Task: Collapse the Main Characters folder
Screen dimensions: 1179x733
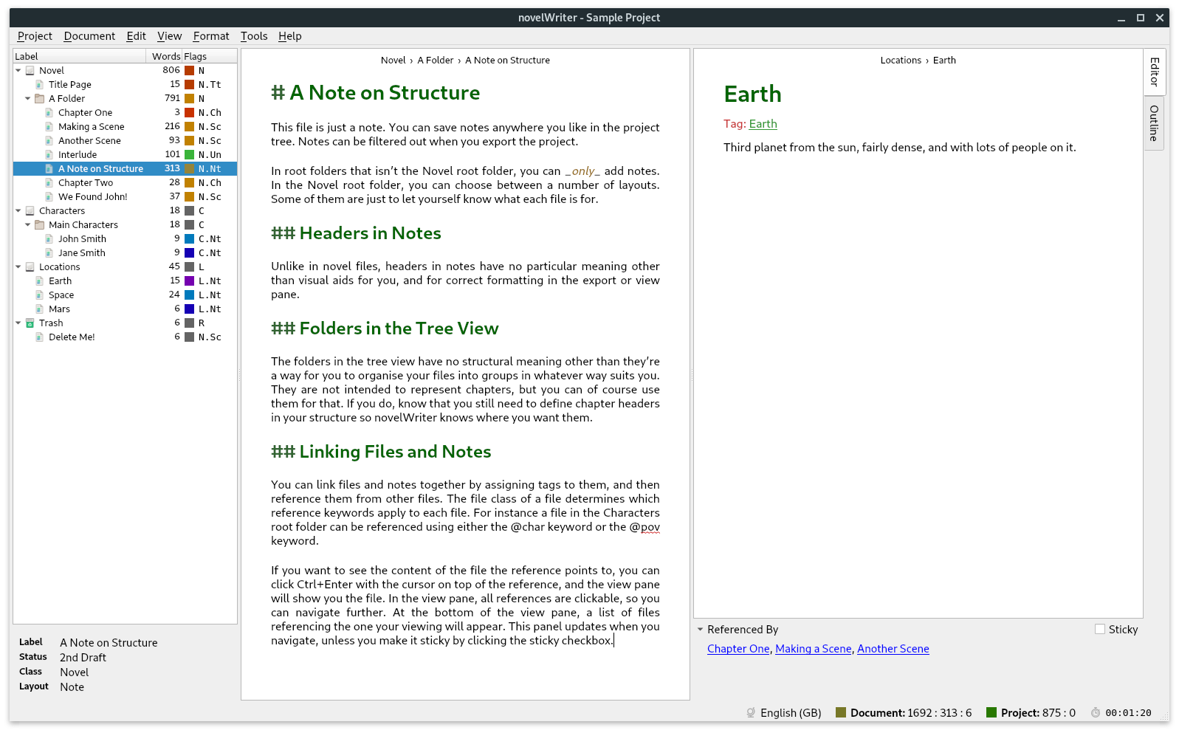Action: pyautogui.click(x=28, y=225)
